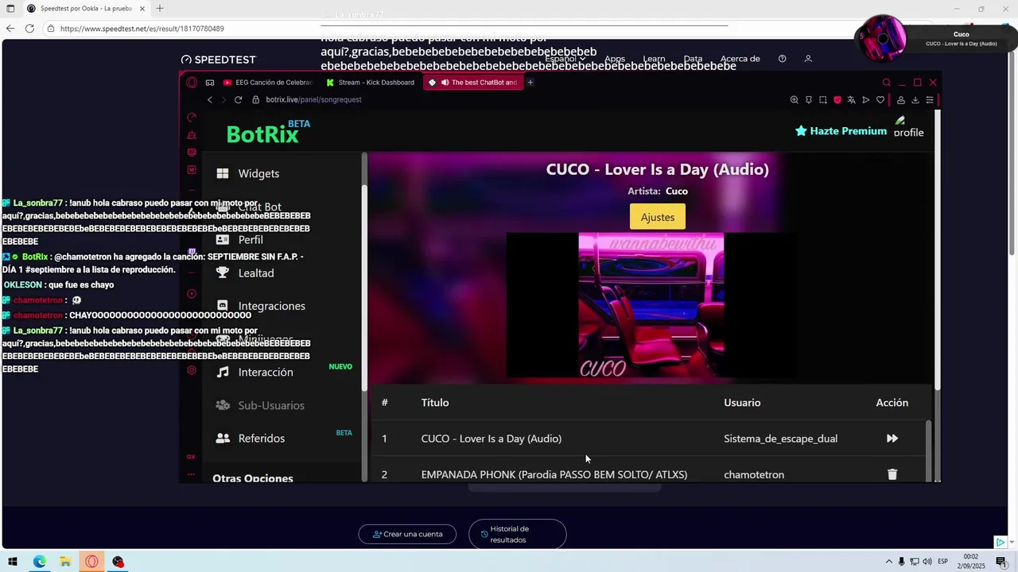The height and width of the screenshot is (572, 1018).
Task: Click Opera search tabs magnifier icon
Action: [886, 83]
